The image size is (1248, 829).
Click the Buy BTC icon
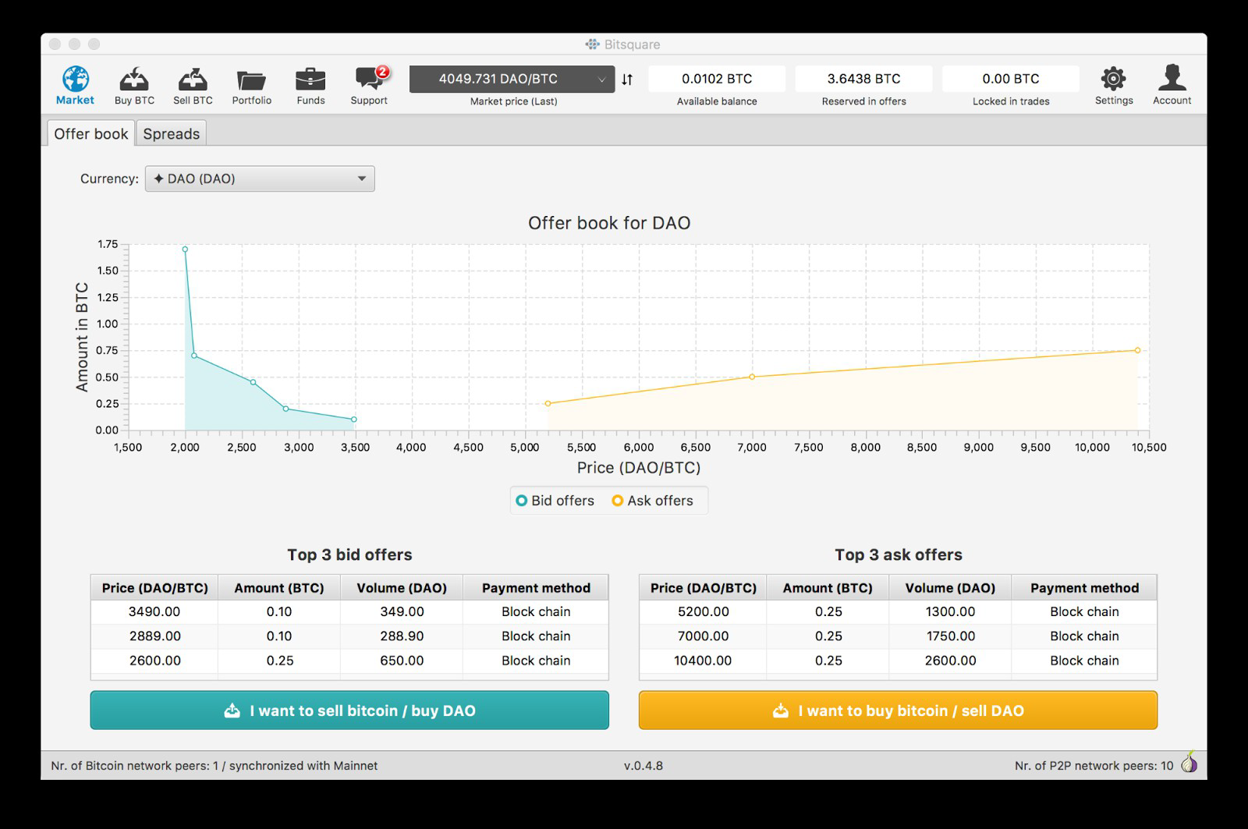click(134, 80)
